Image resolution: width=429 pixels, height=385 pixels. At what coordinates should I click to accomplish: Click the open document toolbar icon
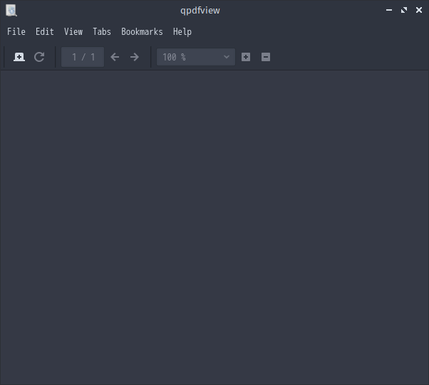point(19,57)
